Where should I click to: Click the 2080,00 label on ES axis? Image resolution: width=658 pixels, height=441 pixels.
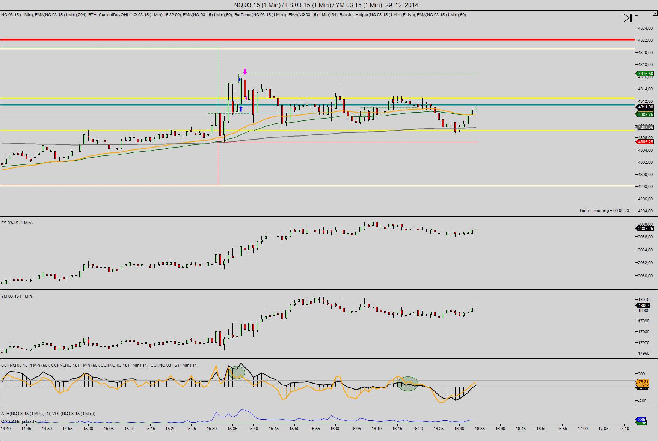[x=645, y=276]
